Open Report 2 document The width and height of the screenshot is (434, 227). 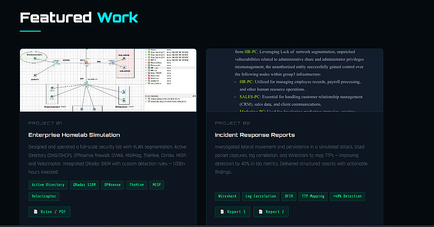tap(271, 212)
